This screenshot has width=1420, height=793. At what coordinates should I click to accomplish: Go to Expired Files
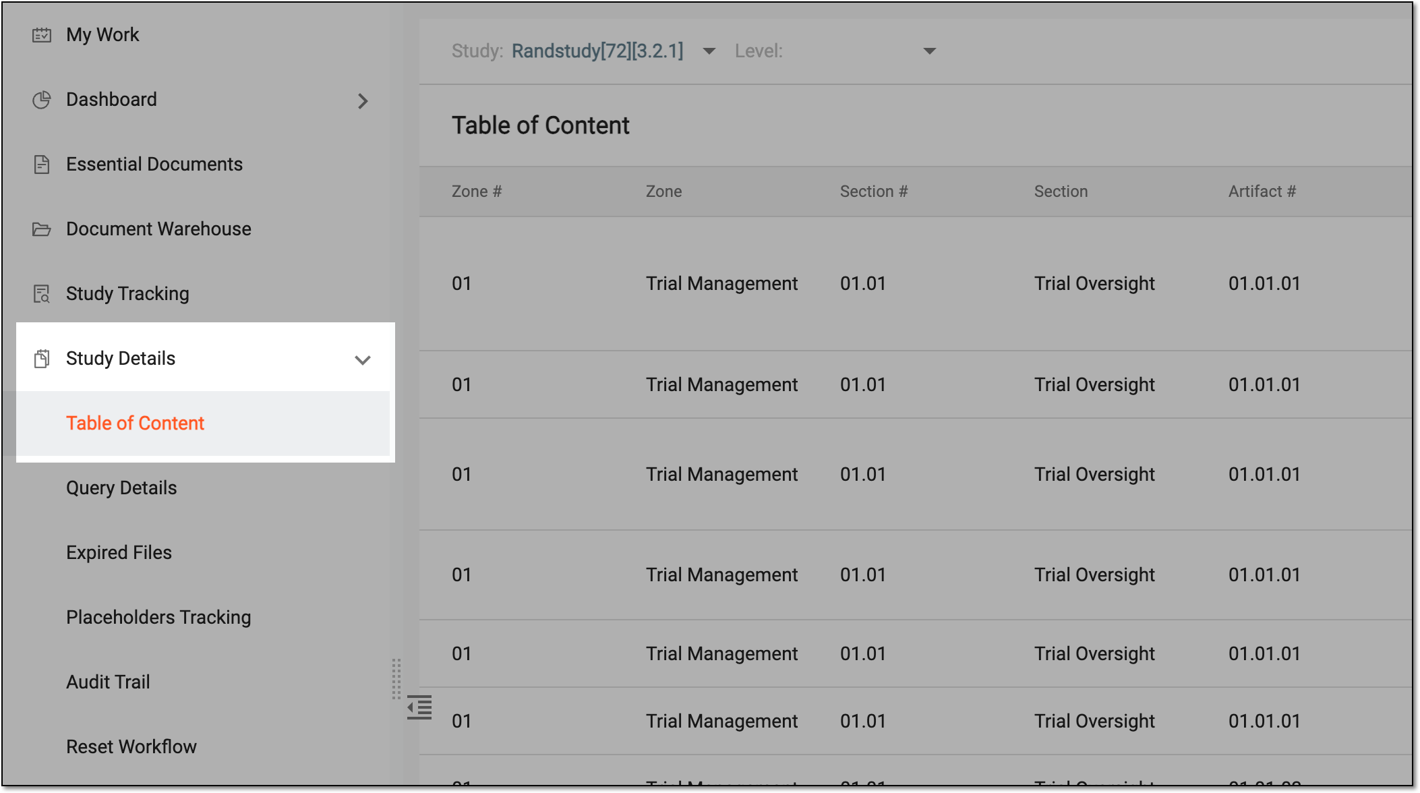pyautogui.click(x=119, y=553)
